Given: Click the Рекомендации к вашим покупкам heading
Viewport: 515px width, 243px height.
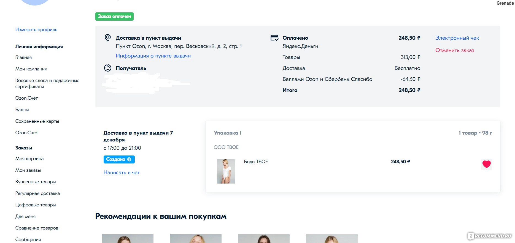Looking at the screenshot, I should coord(161,216).
